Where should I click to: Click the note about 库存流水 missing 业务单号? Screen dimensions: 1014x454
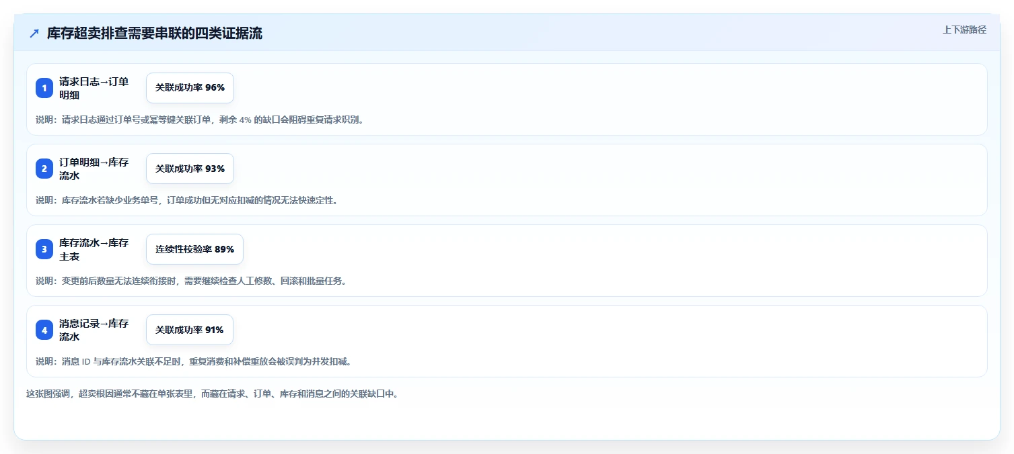[x=186, y=200]
